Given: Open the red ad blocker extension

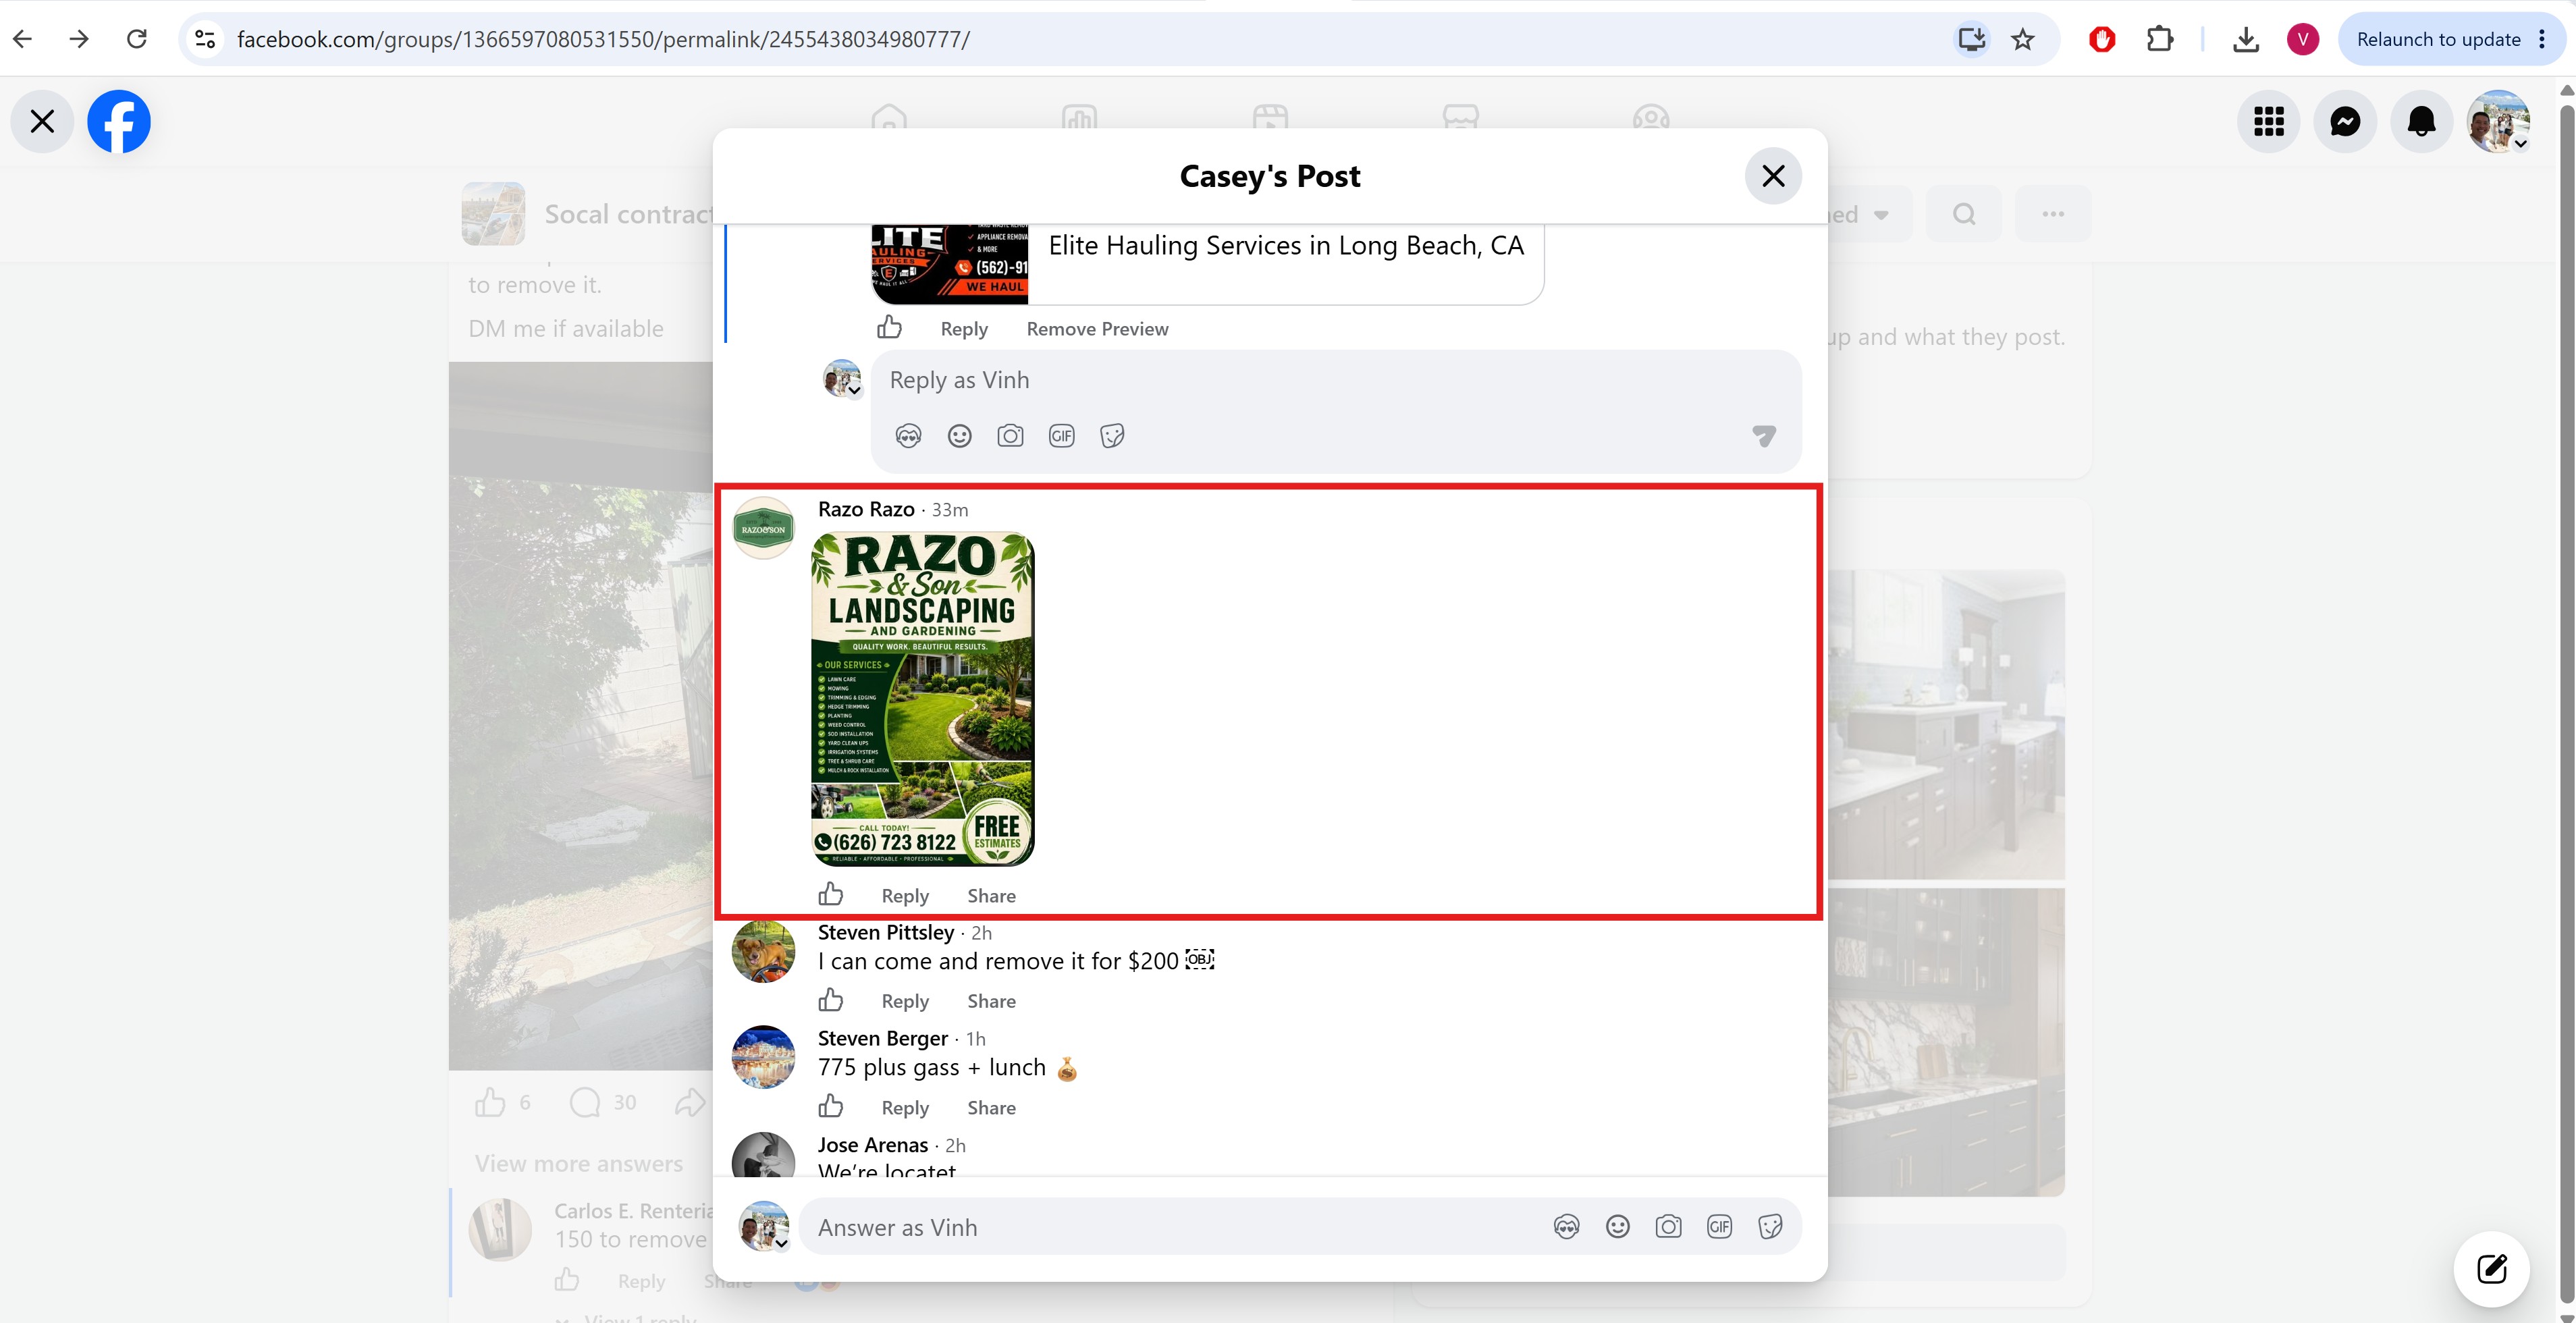Looking at the screenshot, I should [2102, 39].
